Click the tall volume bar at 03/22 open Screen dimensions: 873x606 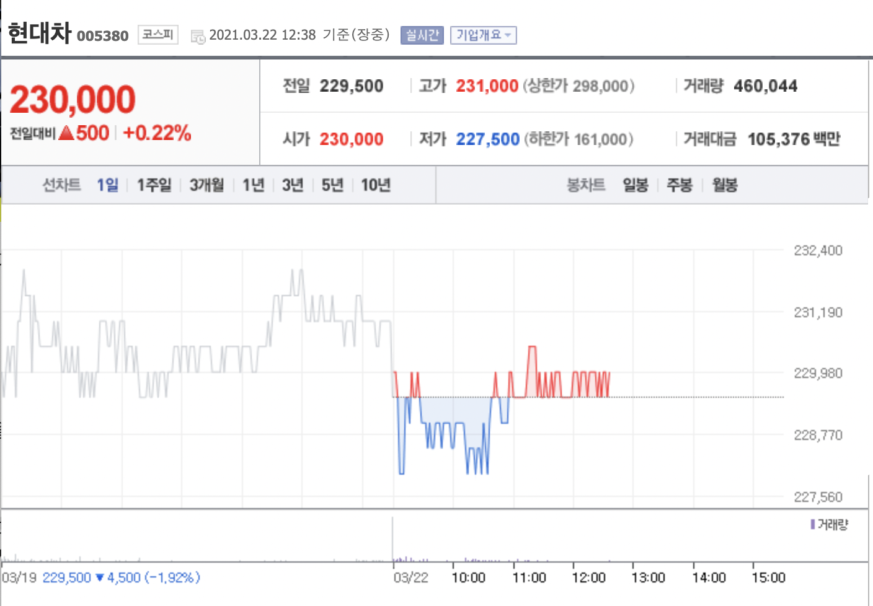(x=392, y=539)
